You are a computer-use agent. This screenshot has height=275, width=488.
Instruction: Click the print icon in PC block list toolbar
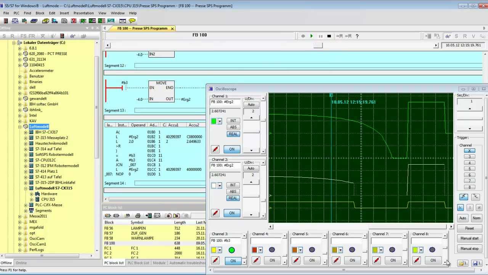(x=138, y=216)
